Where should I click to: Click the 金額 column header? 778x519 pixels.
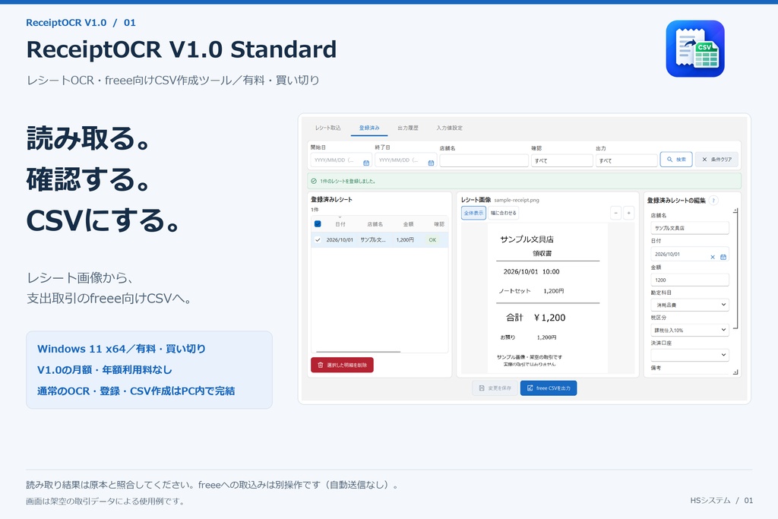tap(408, 224)
